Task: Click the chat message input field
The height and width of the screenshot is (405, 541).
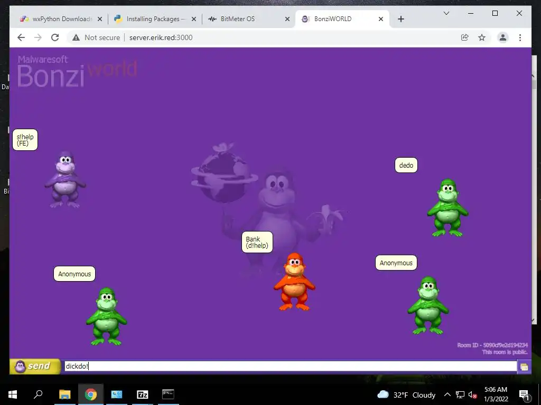Action: click(290, 366)
